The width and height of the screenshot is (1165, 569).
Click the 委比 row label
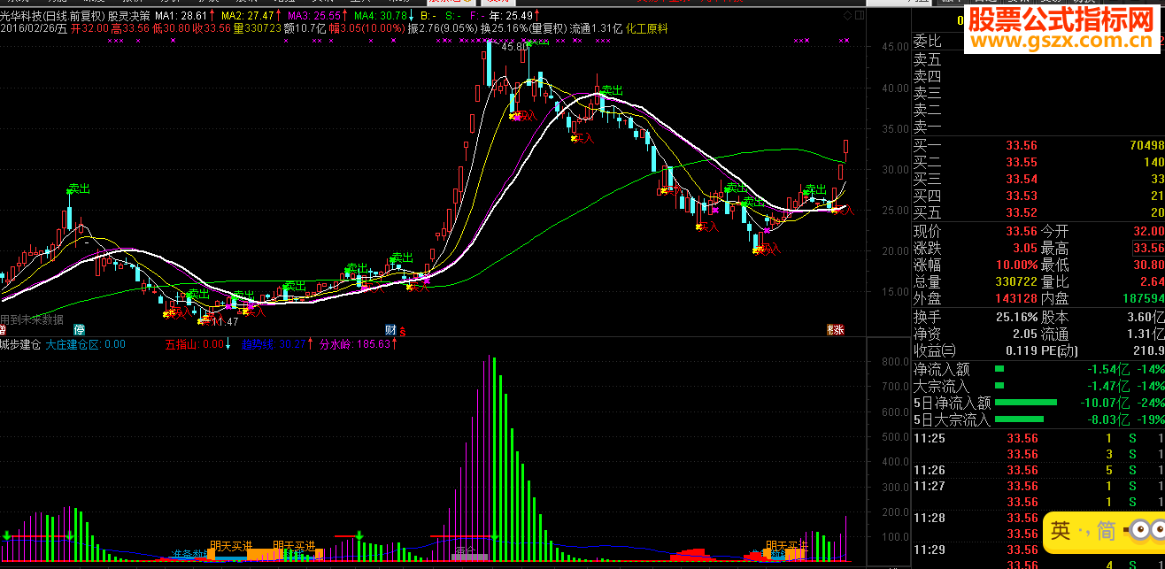point(928,42)
